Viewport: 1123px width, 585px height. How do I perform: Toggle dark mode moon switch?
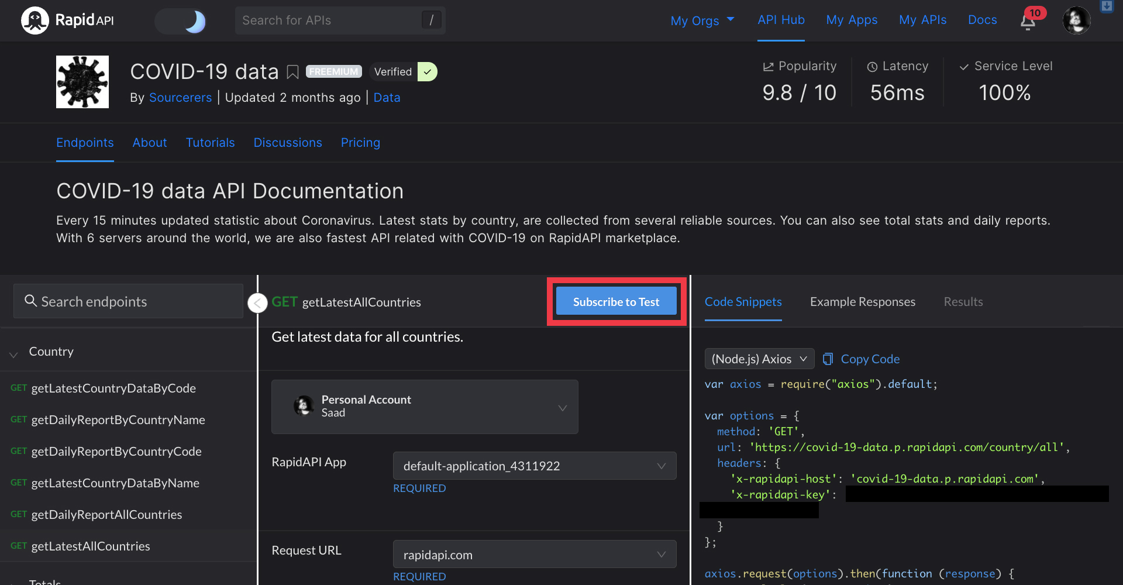click(181, 21)
